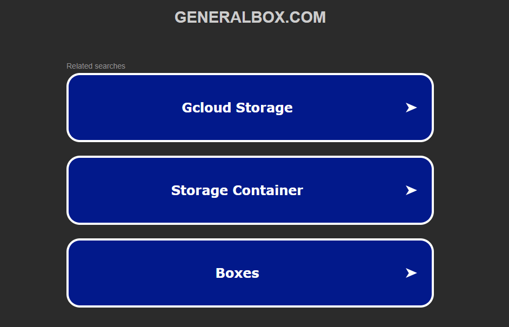This screenshot has height=327, width=509.
Task: Open the Boxes related search
Action: [x=250, y=273]
